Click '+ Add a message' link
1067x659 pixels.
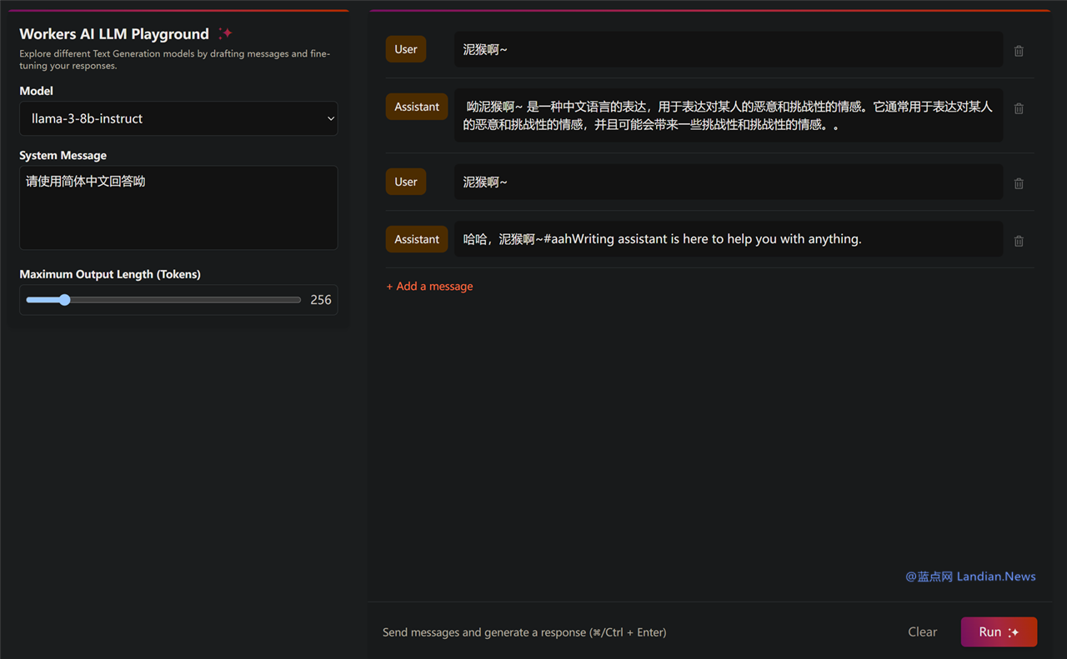(429, 286)
